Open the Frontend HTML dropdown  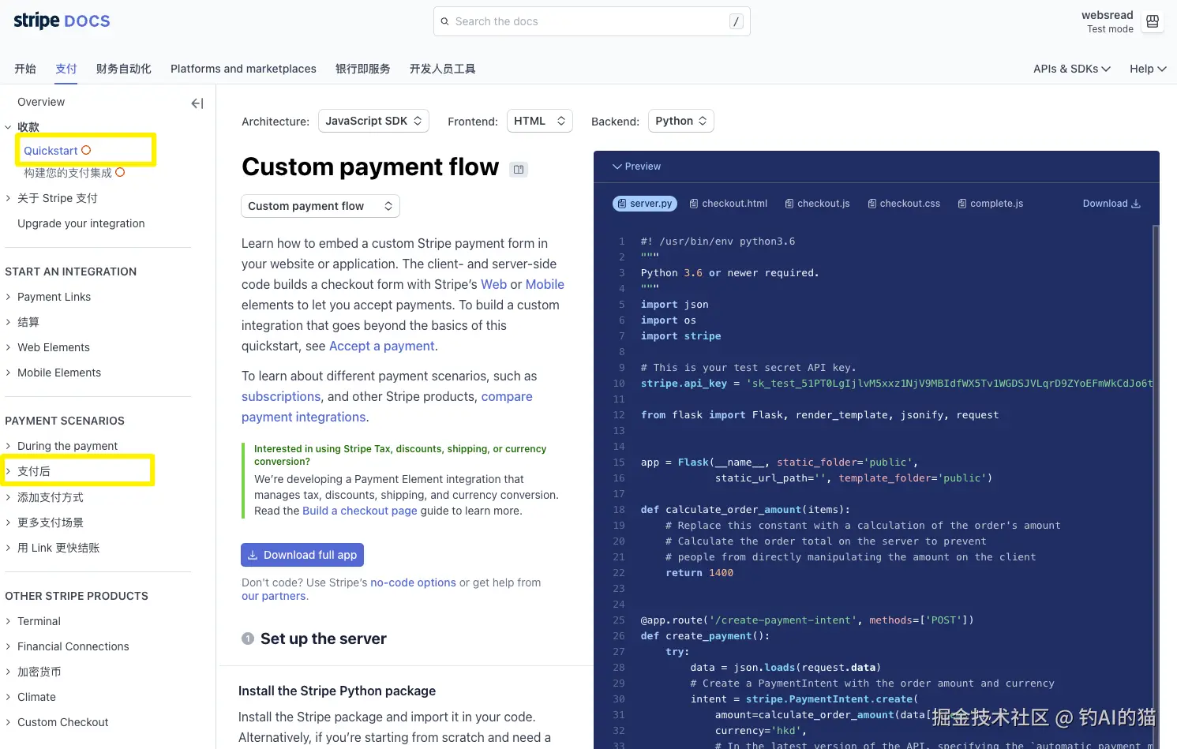[x=539, y=121]
